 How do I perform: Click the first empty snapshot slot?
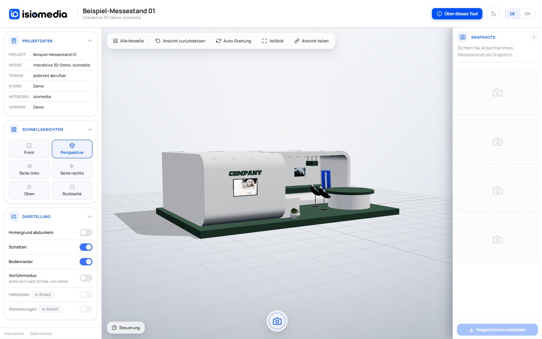point(497,93)
